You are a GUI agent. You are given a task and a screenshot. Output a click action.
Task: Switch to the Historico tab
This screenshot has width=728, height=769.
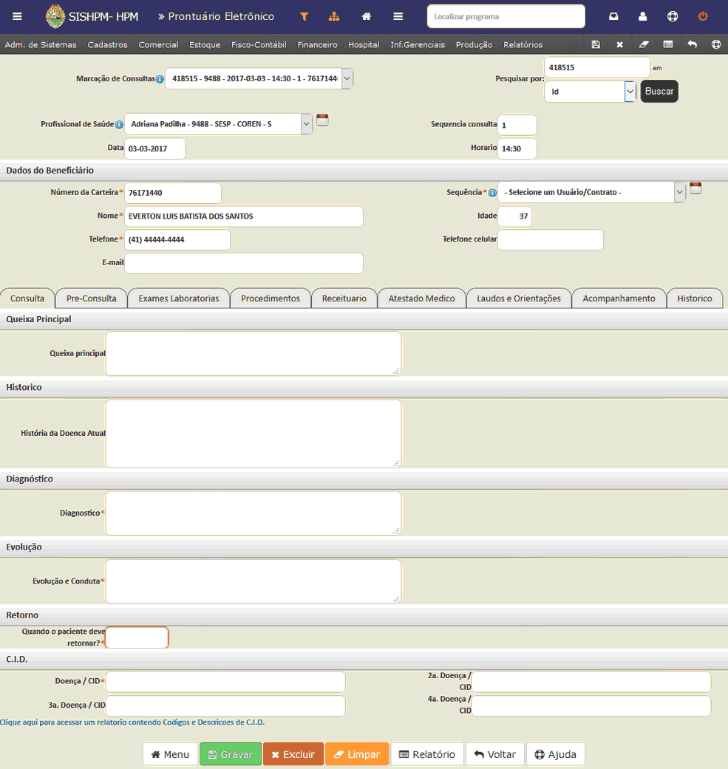tap(695, 298)
